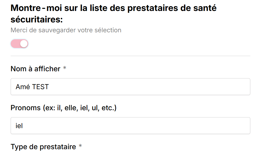Click the horizontal divider below the toggle
Screen dimensions: 262x154
(x=130, y=56)
